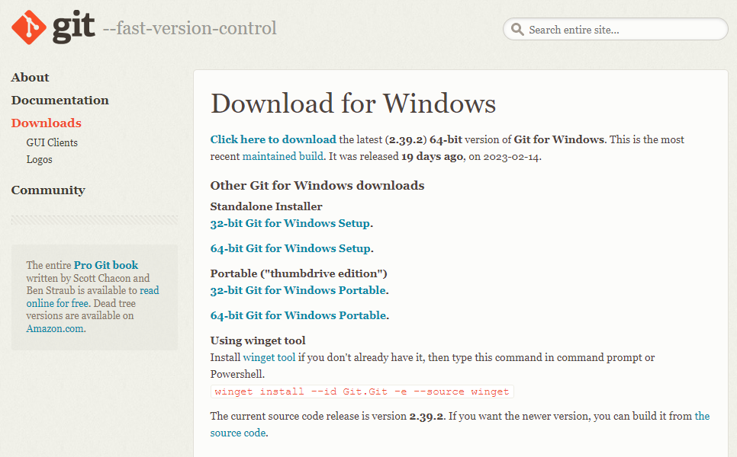This screenshot has height=457, width=737.
Task: Click the Portable ("thumbdrive edition") subheading
Action: 298,273
